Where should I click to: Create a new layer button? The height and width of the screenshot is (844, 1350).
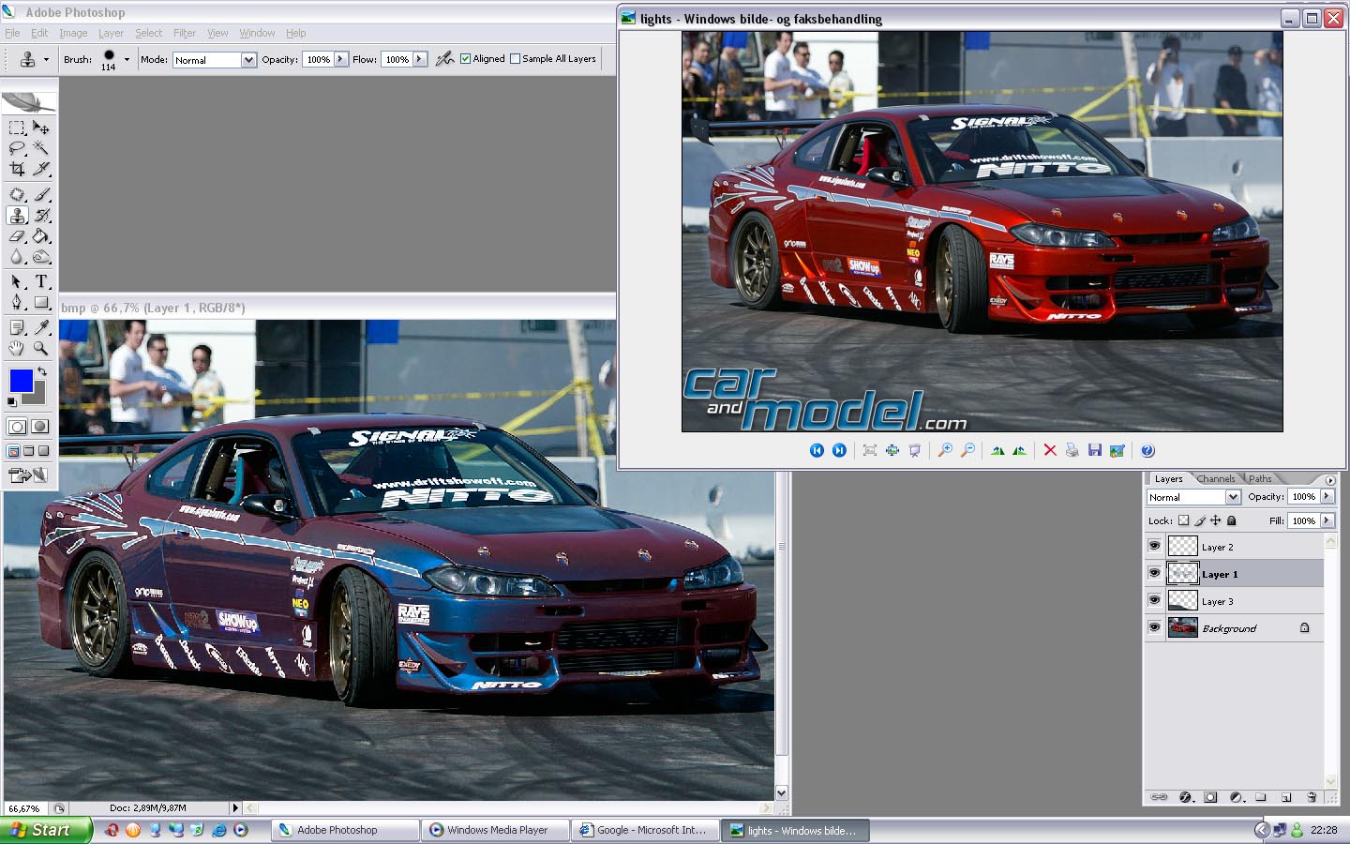[1286, 797]
